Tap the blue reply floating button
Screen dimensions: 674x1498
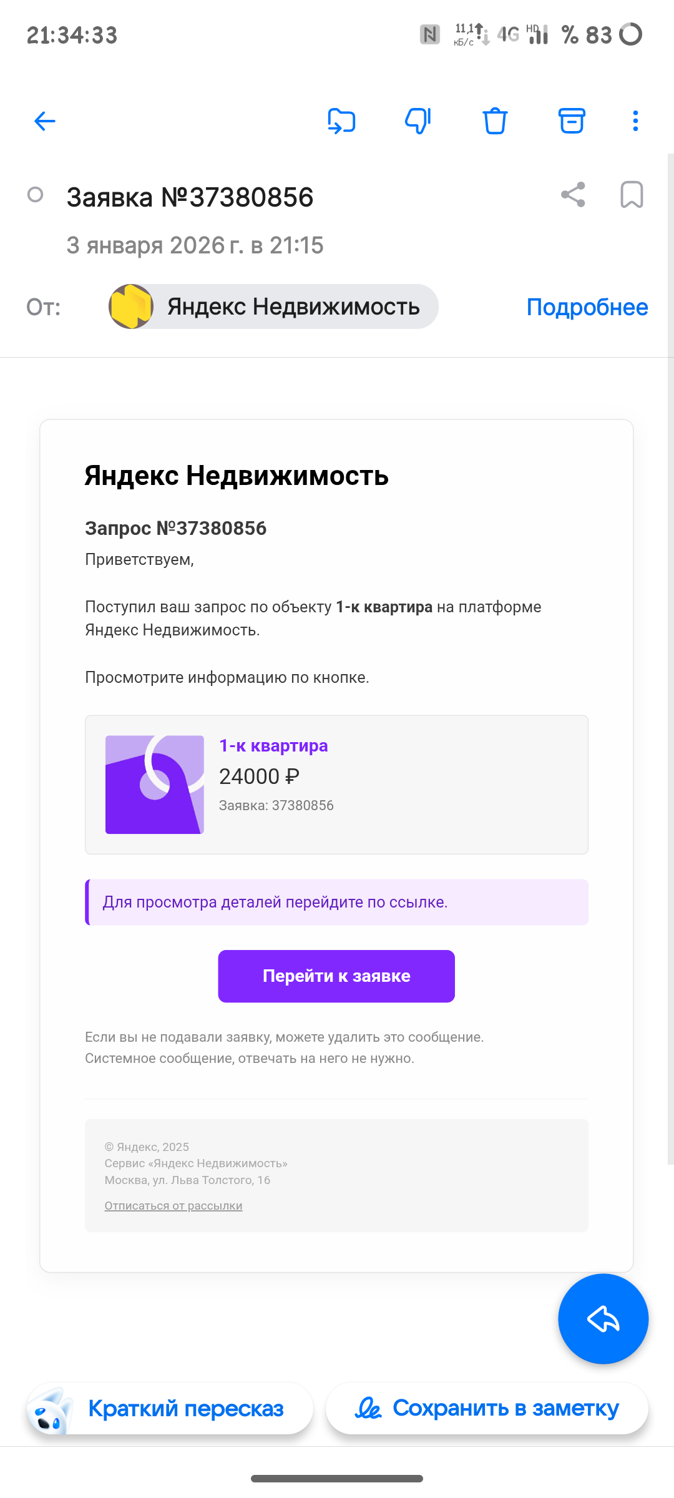(x=603, y=1319)
